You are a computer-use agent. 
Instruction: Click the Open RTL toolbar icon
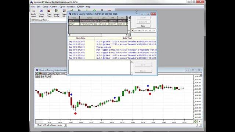(64, 13)
